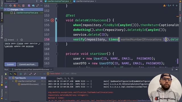This screenshot has height=102, width=182.
Task: Click the Commit button
Action: (10, 64)
